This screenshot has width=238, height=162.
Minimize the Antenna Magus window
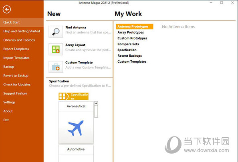click(211, 2)
